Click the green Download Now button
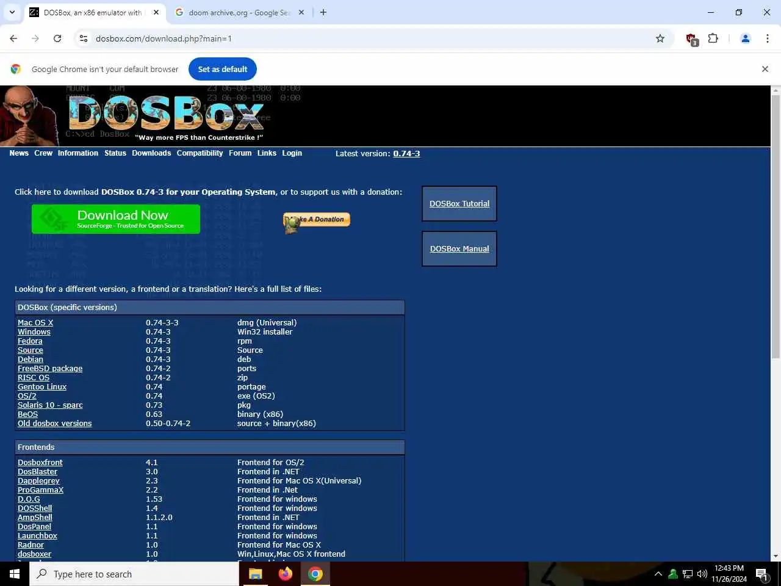 click(x=116, y=219)
